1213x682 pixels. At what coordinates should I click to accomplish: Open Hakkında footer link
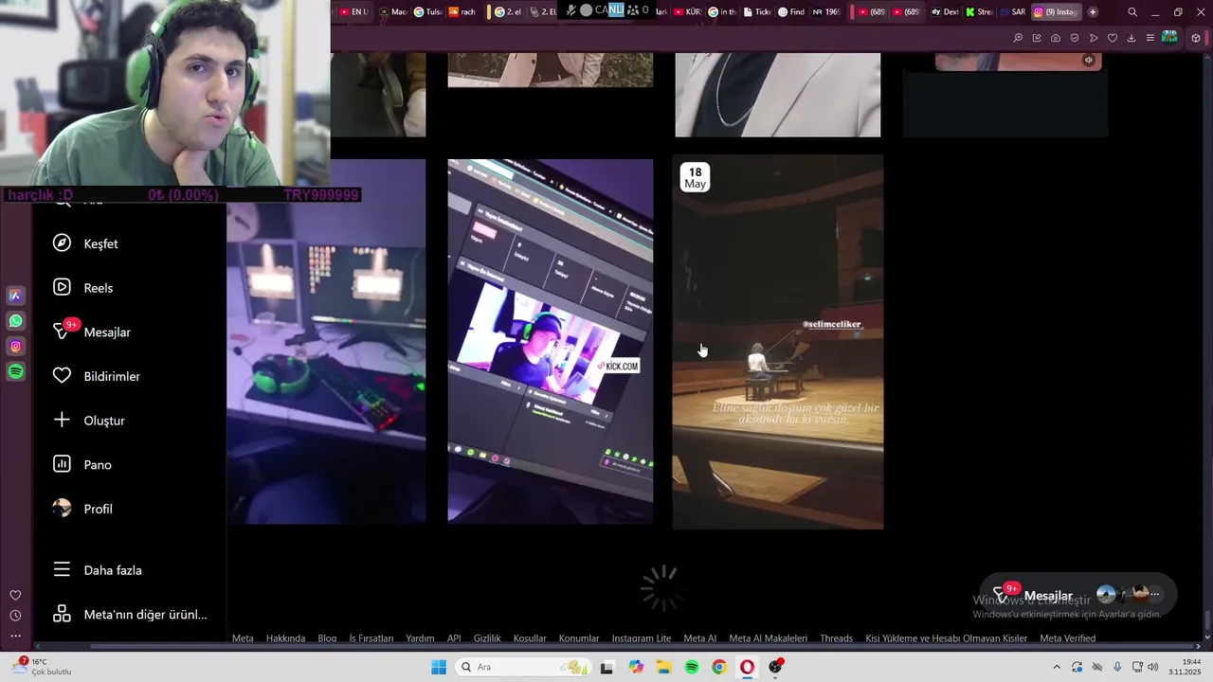(285, 638)
